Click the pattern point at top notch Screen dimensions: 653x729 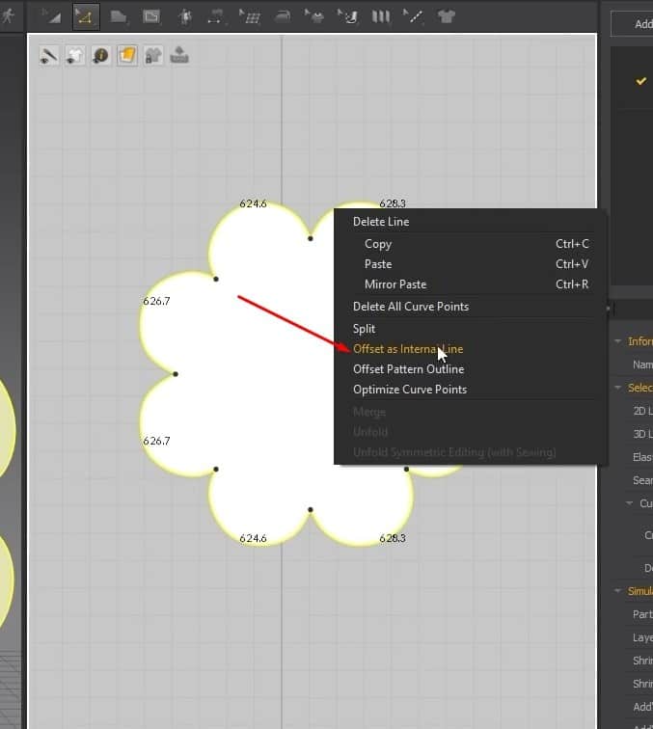click(311, 238)
